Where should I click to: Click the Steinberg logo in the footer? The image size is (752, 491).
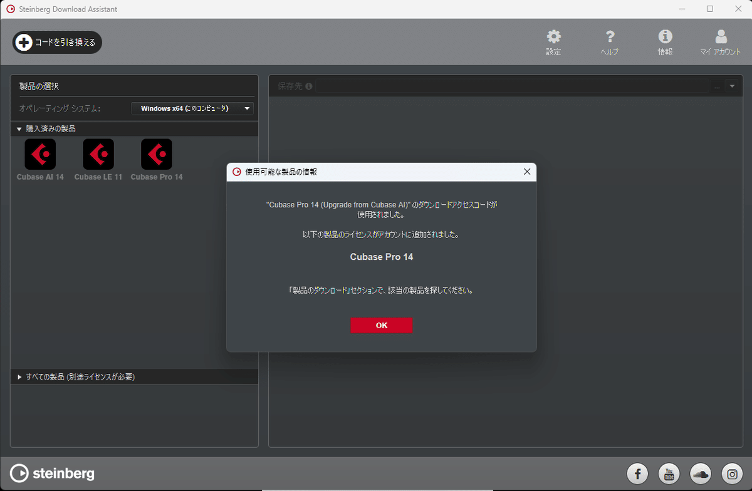(x=51, y=473)
